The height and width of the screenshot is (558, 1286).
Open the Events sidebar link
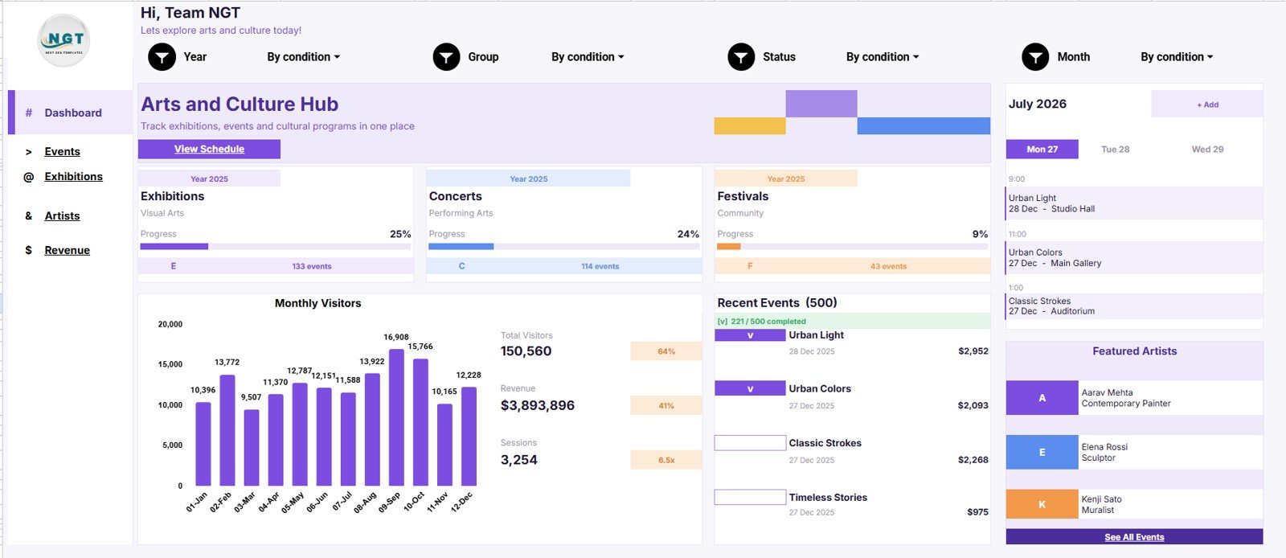[x=62, y=152]
